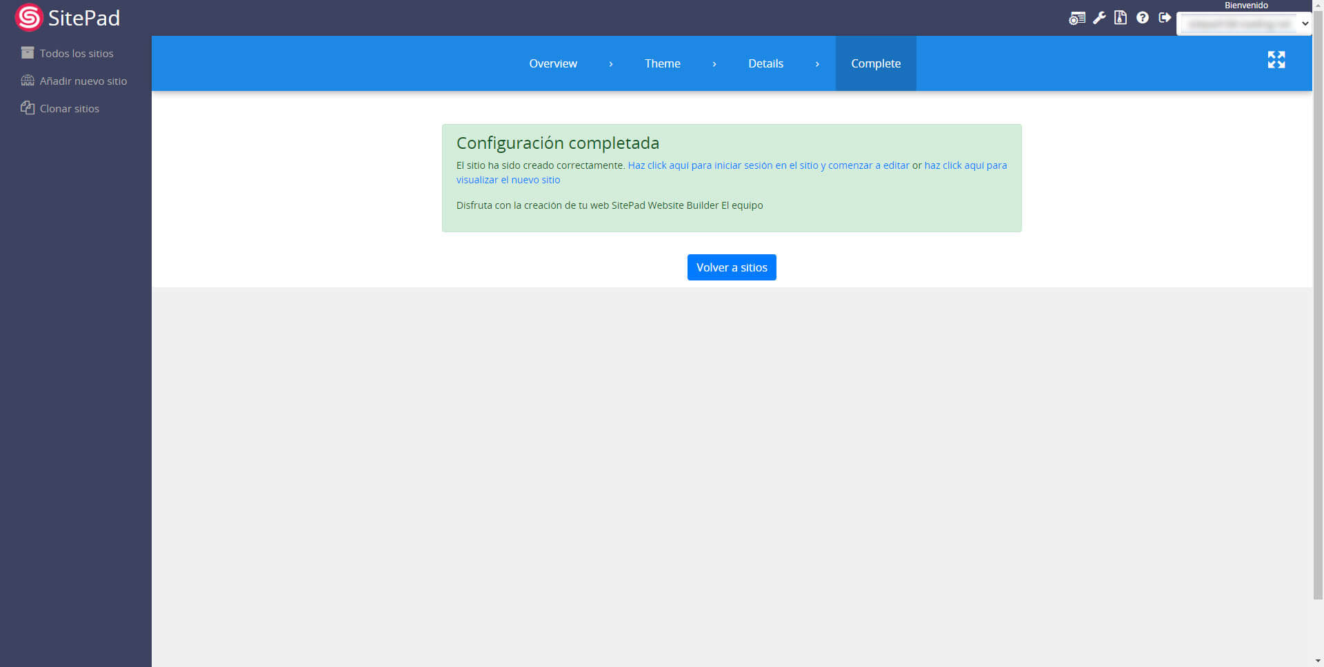Toggle fullscreen with the expand arrows icon

[1276, 60]
